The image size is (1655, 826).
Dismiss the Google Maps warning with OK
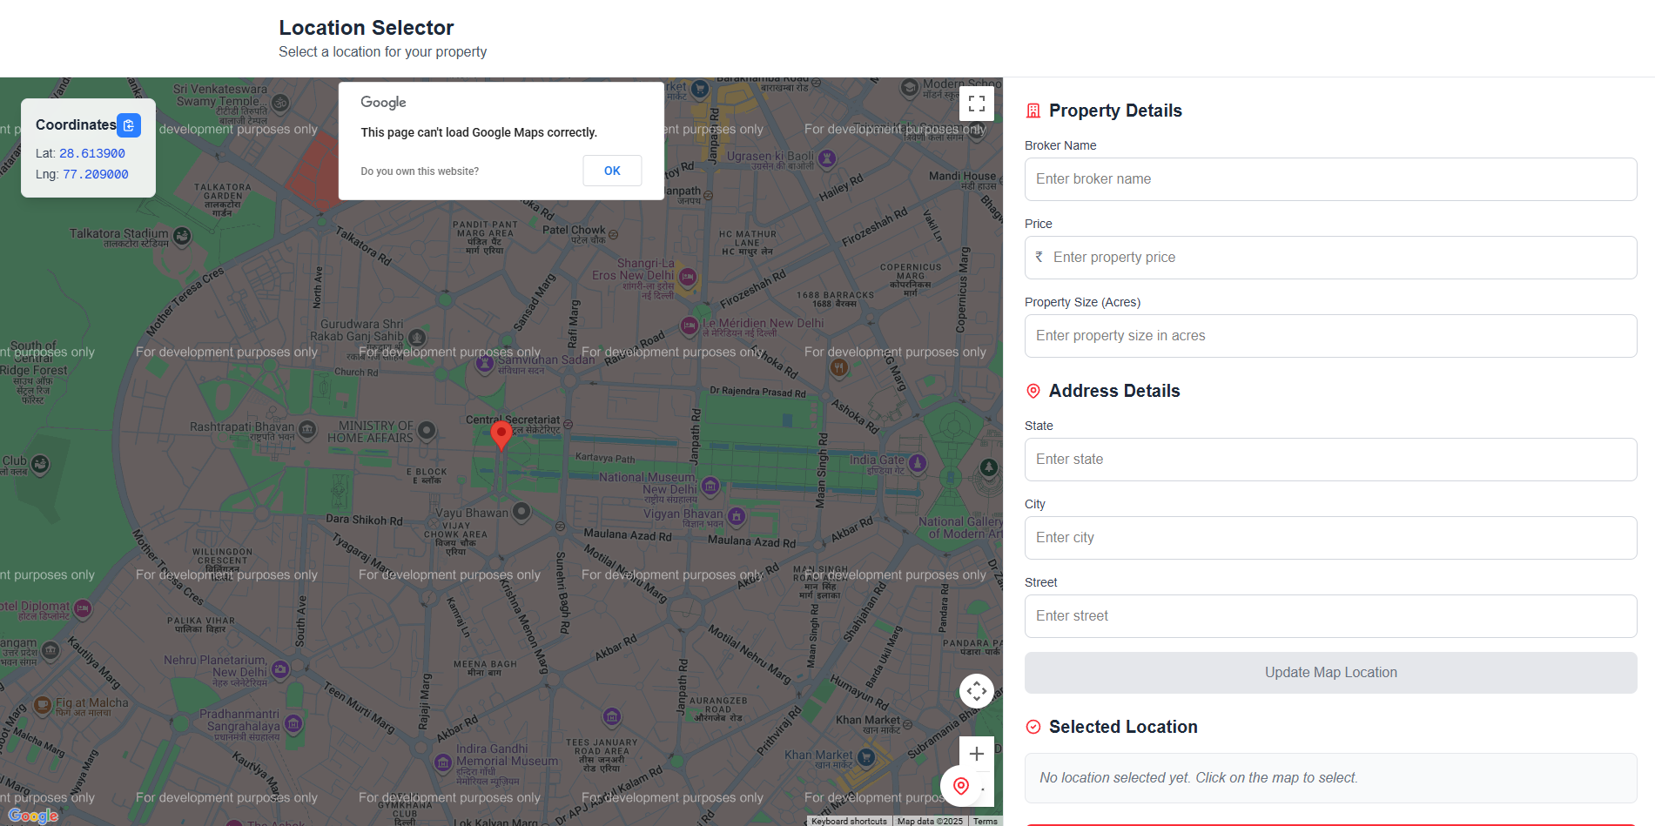tap(612, 171)
